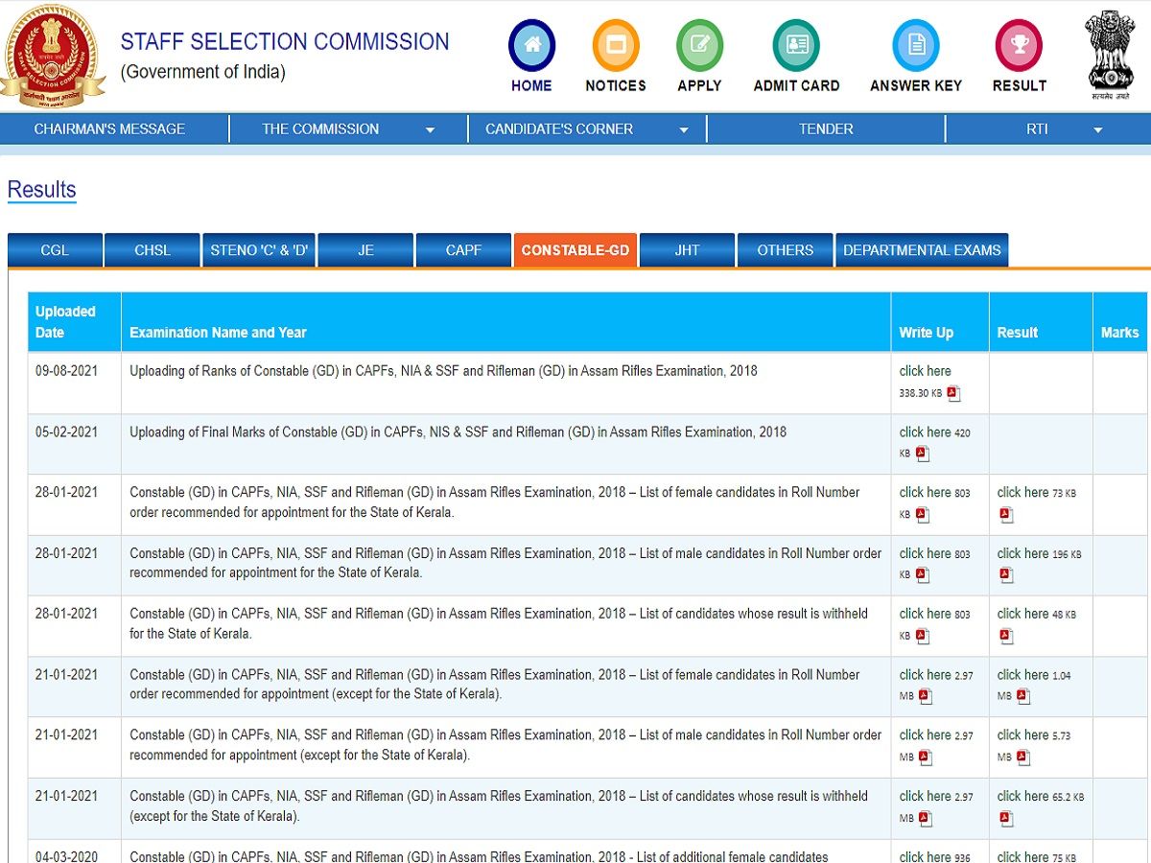1151x863 pixels.
Task: Open 'click here' Write Up link for 05-02-2021
Action: pyautogui.click(x=926, y=431)
